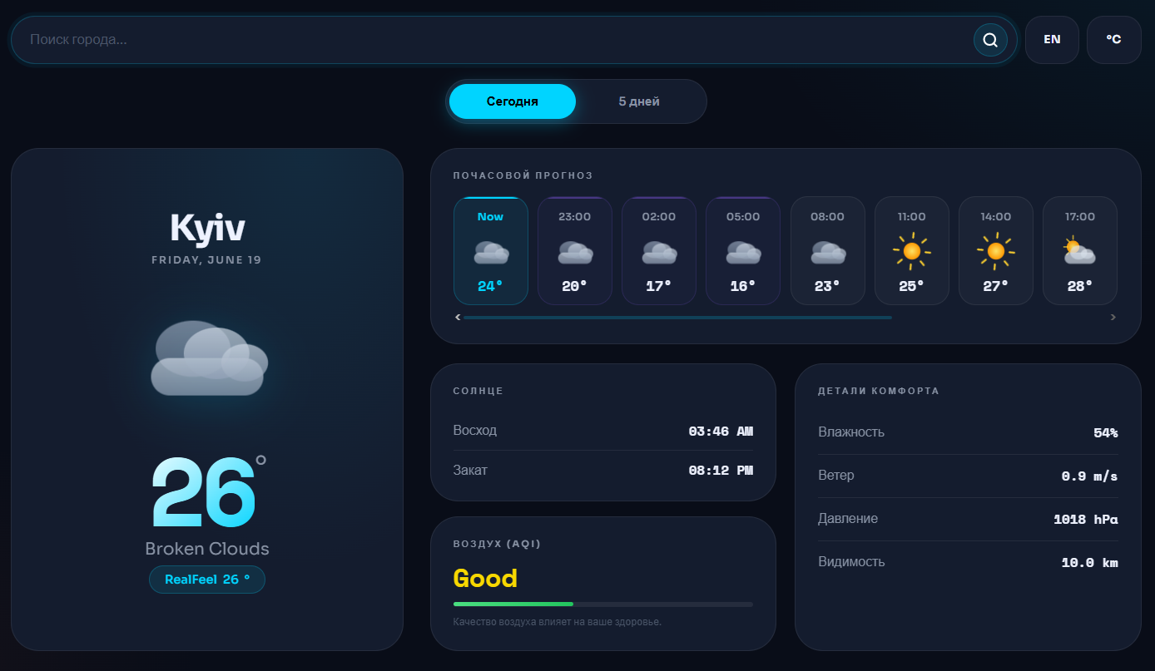Image resolution: width=1155 pixels, height=671 pixels.
Task: Open the 17:00 hourly forecast card
Action: pyautogui.click(x=1079, y=251)
